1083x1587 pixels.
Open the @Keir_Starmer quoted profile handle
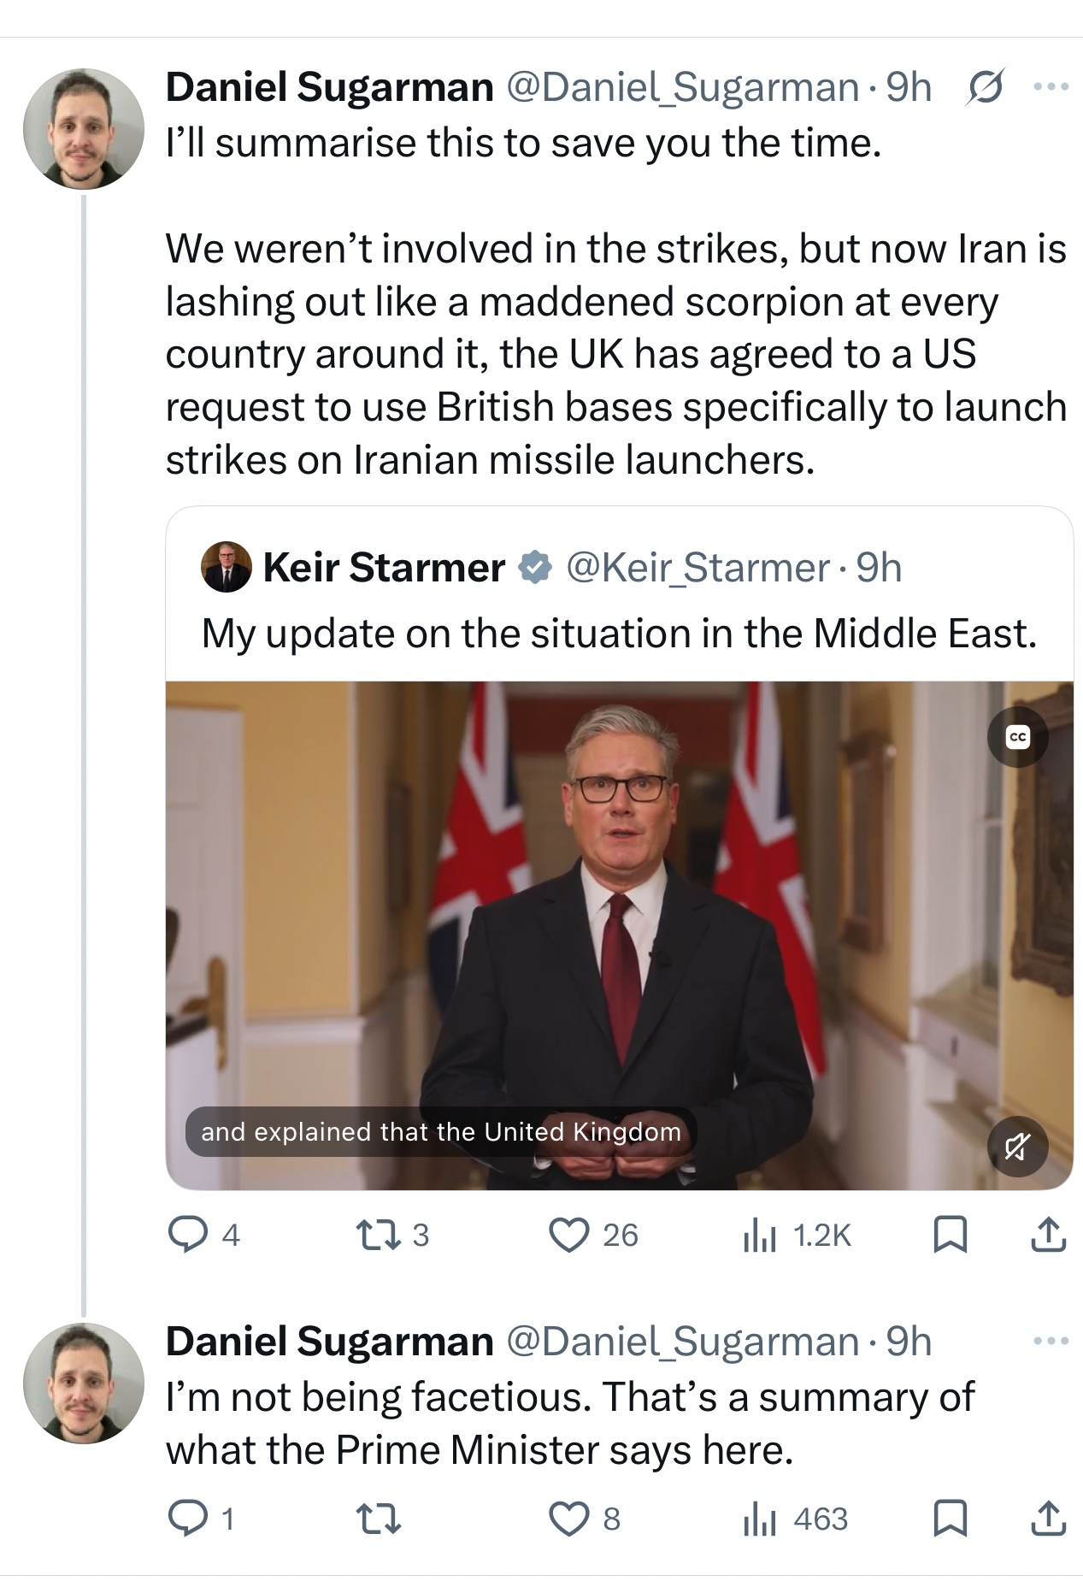tap(697, 568)
